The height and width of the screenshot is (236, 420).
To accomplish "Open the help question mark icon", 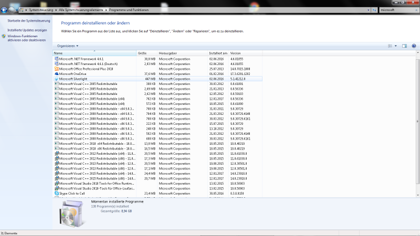I will point(414,46).
